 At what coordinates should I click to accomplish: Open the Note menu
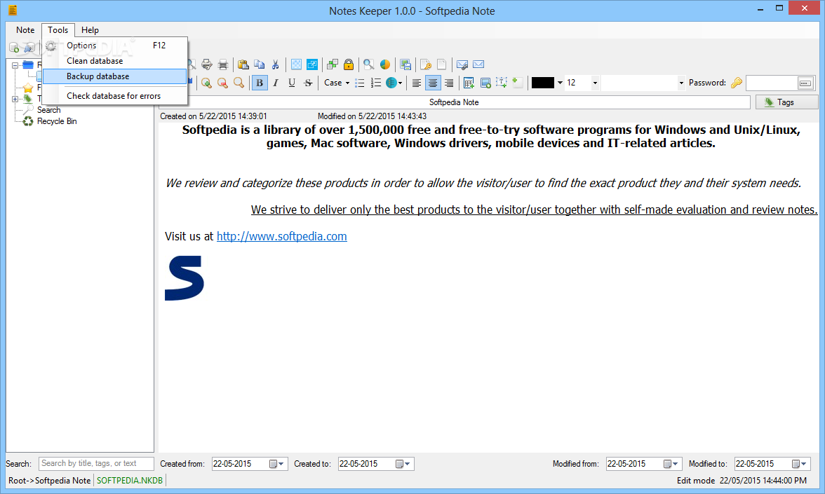[x=25, y=30]
